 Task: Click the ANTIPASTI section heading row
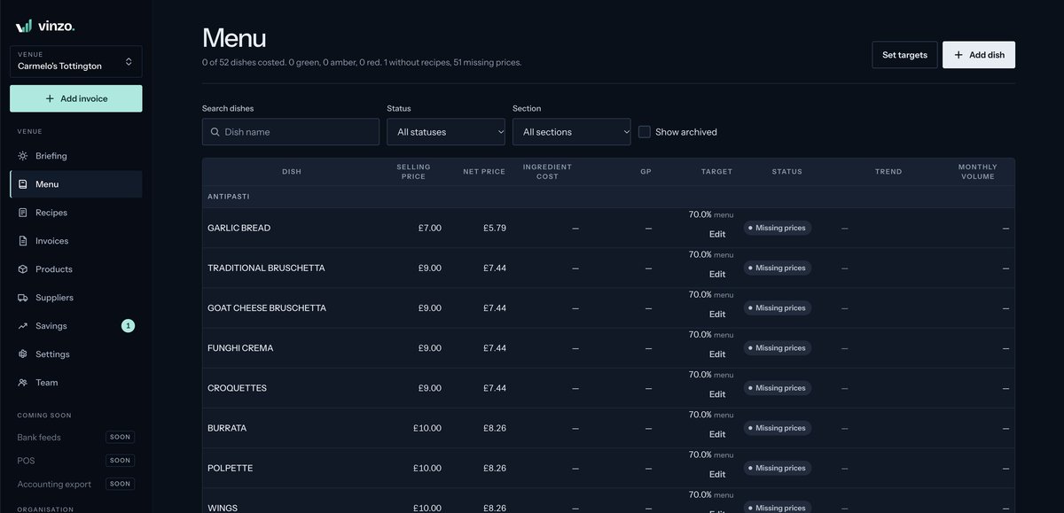point(608,197)
